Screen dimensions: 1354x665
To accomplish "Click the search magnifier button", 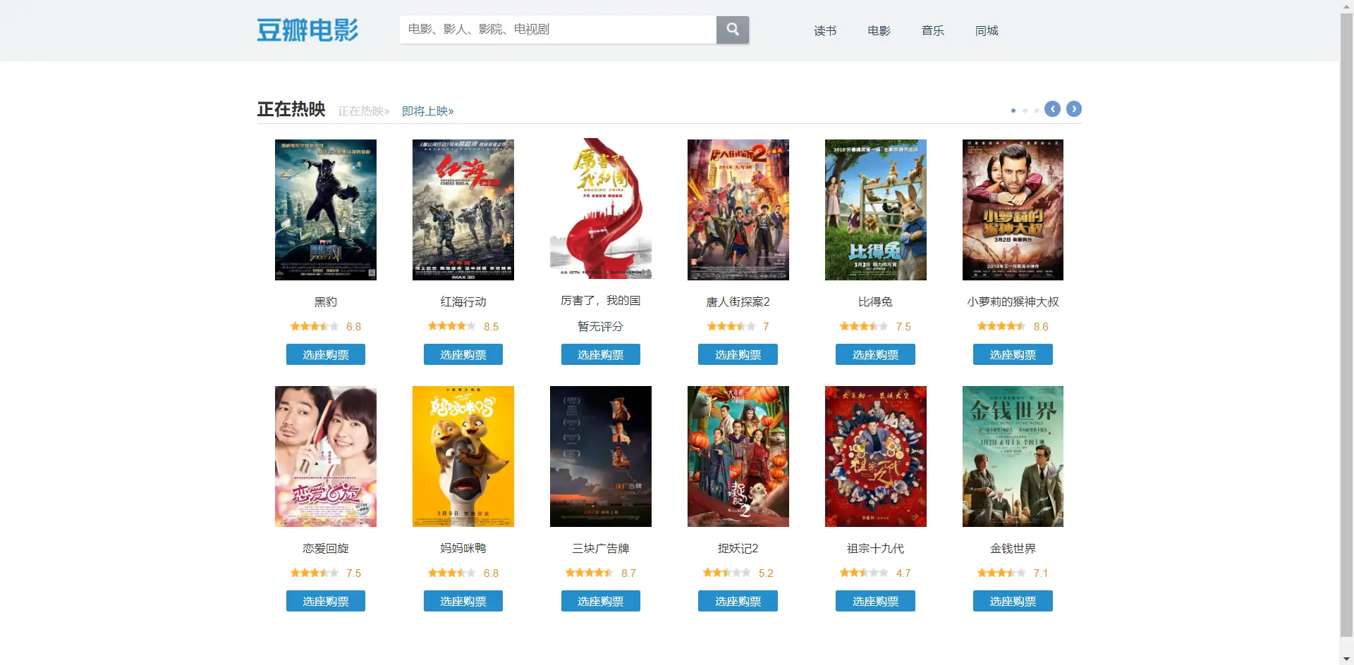I will [733, 30].
